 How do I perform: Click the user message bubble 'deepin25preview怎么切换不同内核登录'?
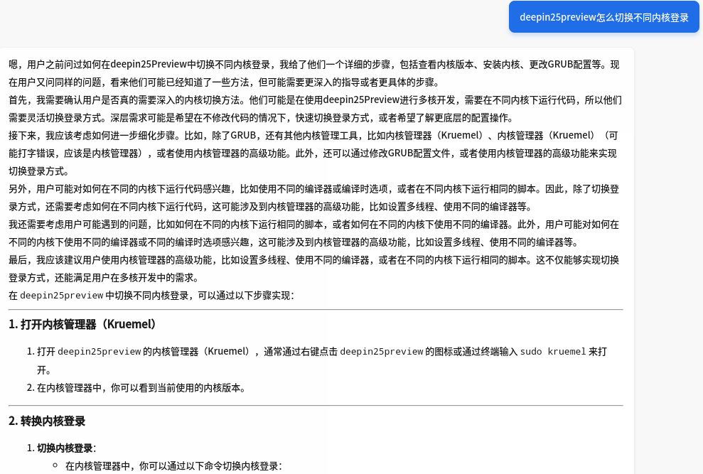point(603,17)
